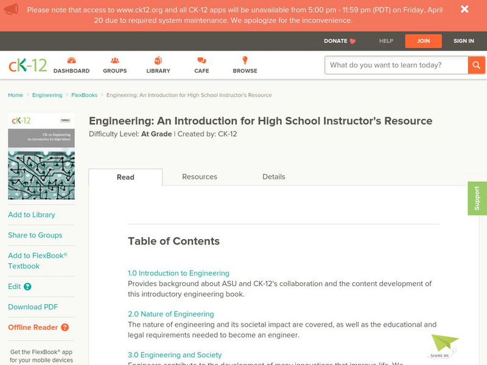
Task: Switch to the Resources tab
Action: 200,176
